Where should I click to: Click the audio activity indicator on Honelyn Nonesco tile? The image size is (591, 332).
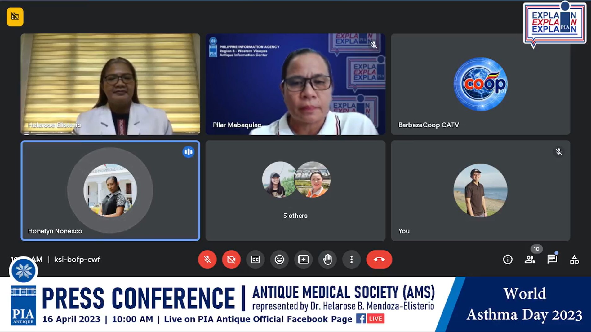tap(188, 152)
